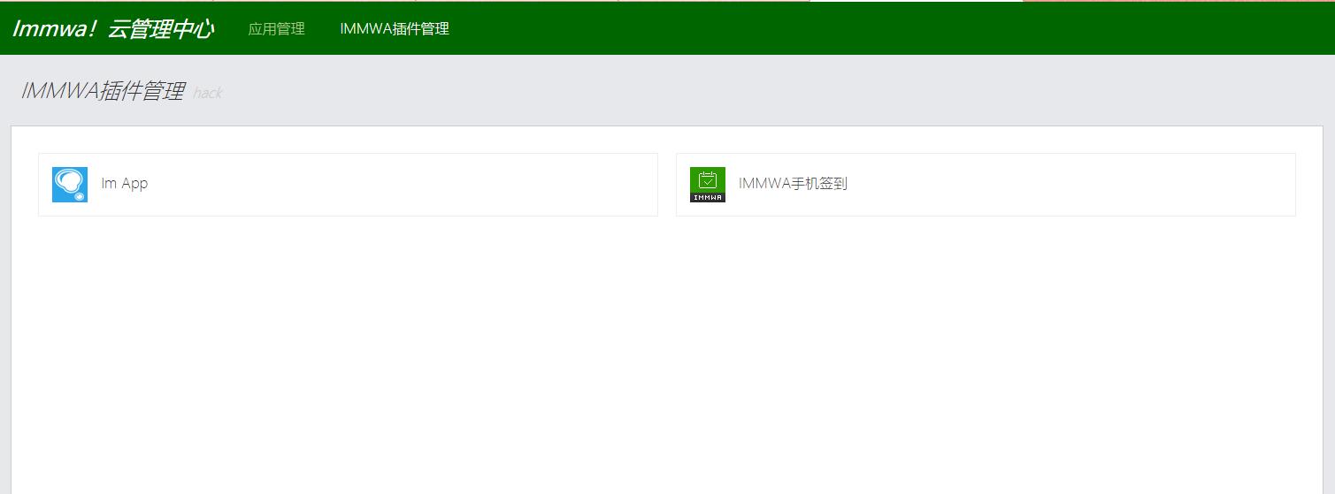This screenshot has height=494, width=1335.
Task: Click the gray "hack" subtitle text
Action: [x=207, y=93]
